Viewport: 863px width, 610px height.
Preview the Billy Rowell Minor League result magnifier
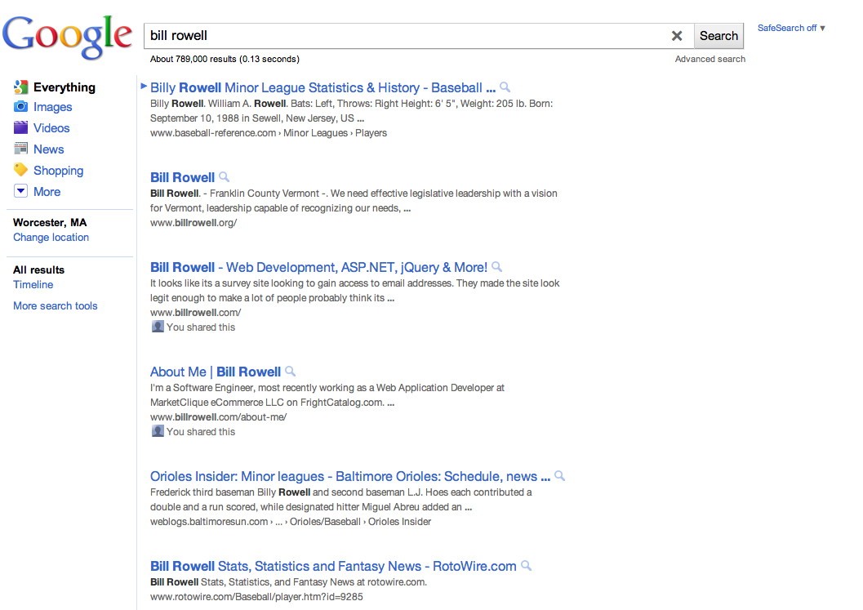pyautogui.click(x=505, y=87)
